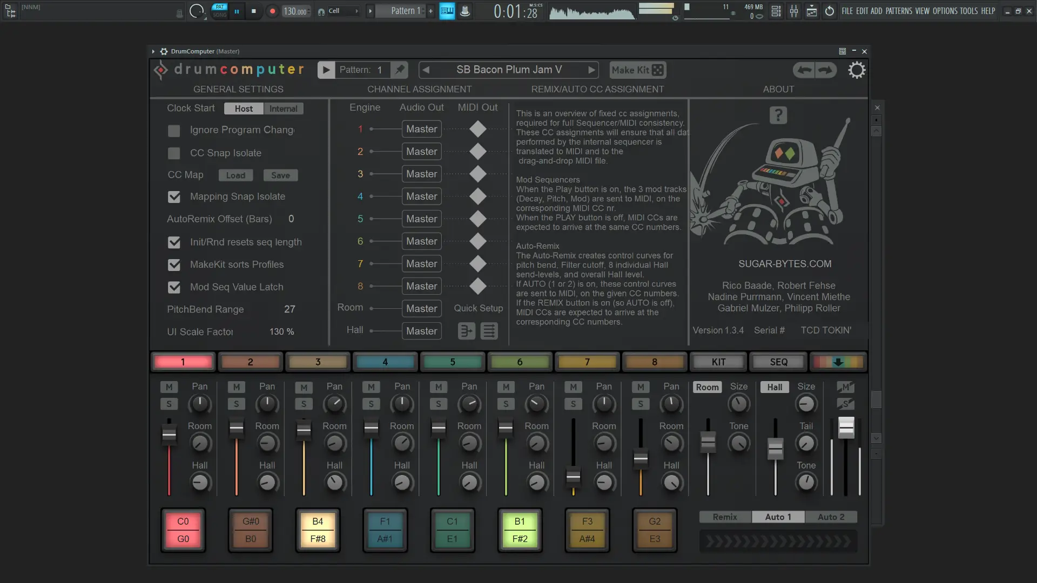The image size is (1037, 583).
Task: Click channel 1 volume fader
Action: point(169,435)
